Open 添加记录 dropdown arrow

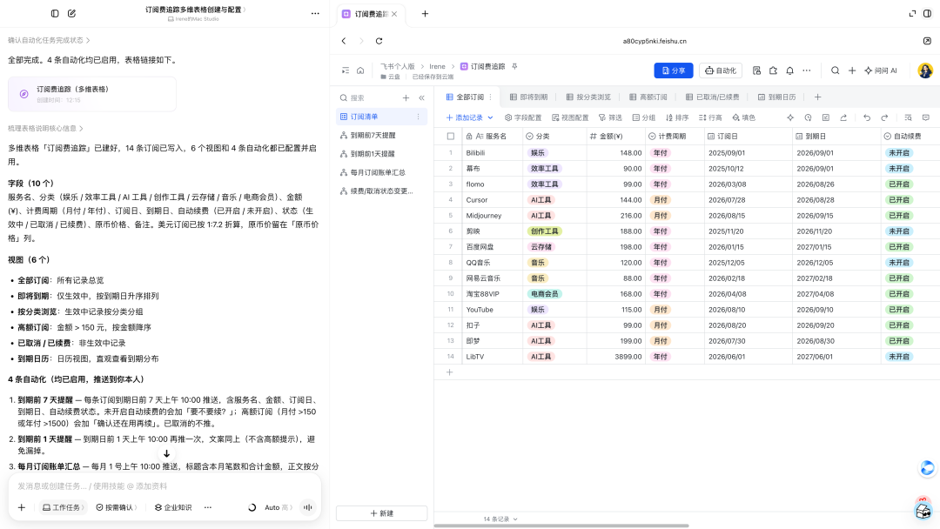click(490, 118)
